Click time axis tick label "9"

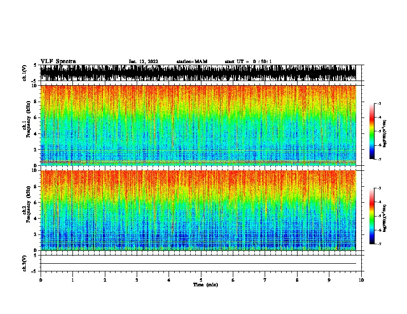click(329, 280)
